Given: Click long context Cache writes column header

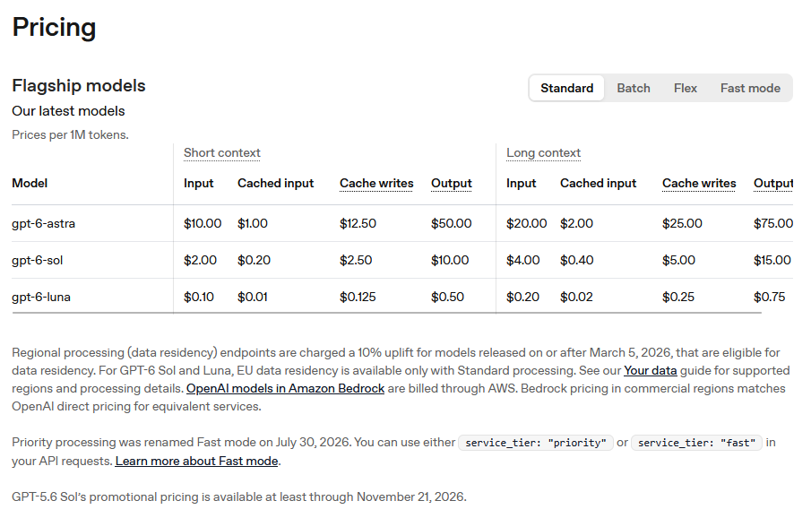Looking at the screenshot, I should click(699, 183).
